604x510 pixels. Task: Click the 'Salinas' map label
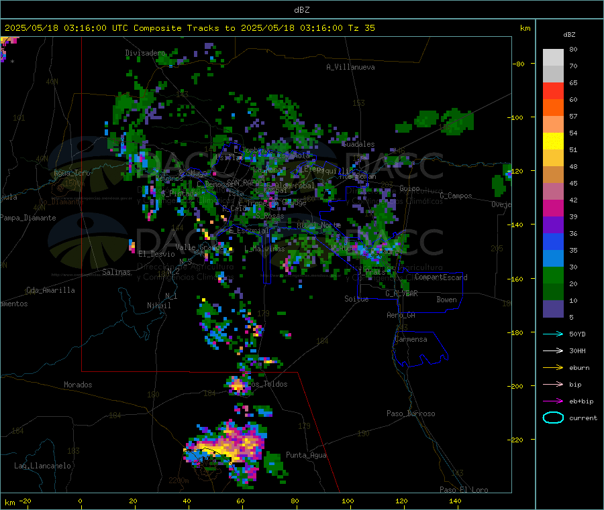point(116,272)
